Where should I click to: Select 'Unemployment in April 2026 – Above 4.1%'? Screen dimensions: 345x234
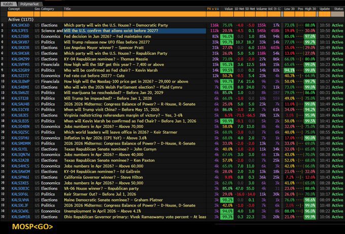[102, 211]
